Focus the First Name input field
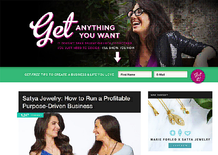 pyautogui.click(x=135, y=74)
